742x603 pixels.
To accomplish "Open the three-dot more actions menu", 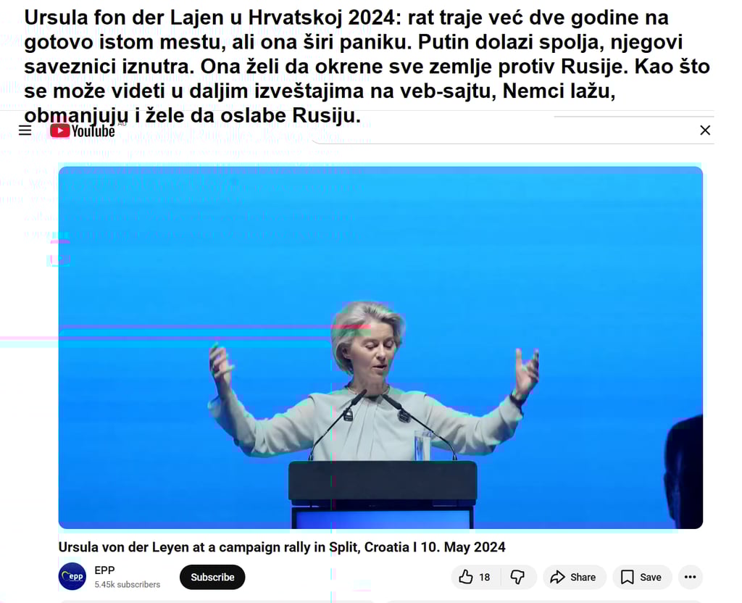I will 690,577.
